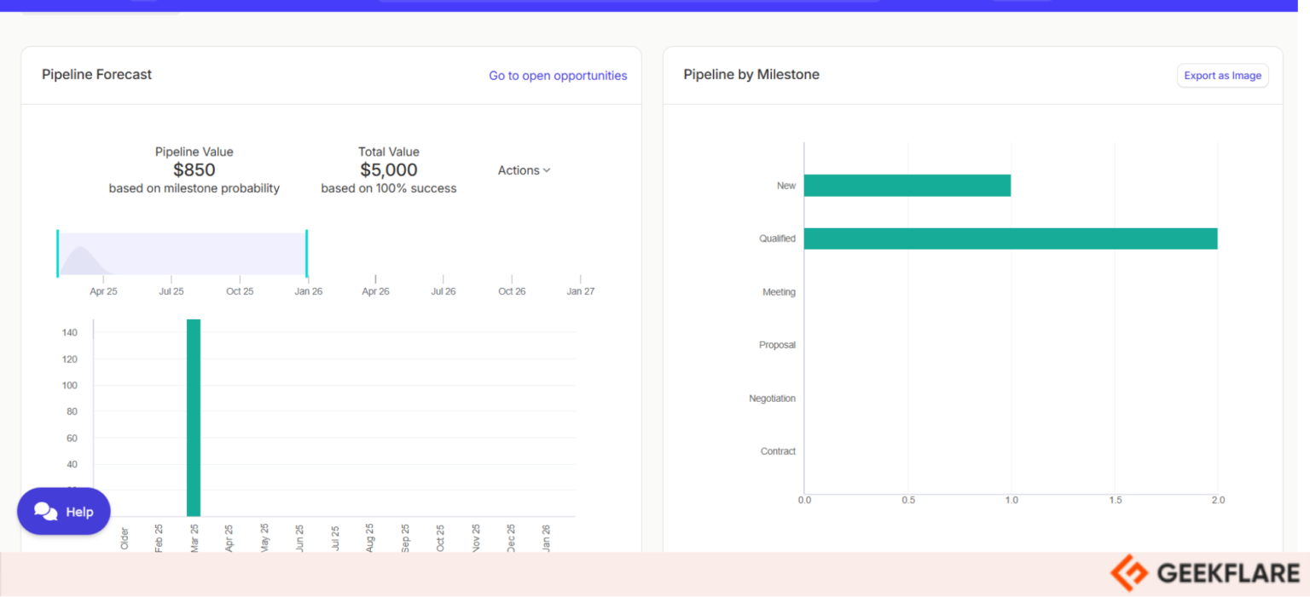
Task: Click the Qualified milestone bar
Action: click(x=1011, y=238)
